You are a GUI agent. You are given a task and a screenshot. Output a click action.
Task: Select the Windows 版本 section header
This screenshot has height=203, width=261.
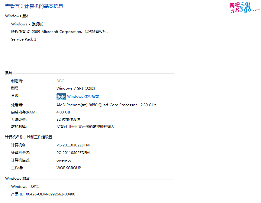coord(17,16)
